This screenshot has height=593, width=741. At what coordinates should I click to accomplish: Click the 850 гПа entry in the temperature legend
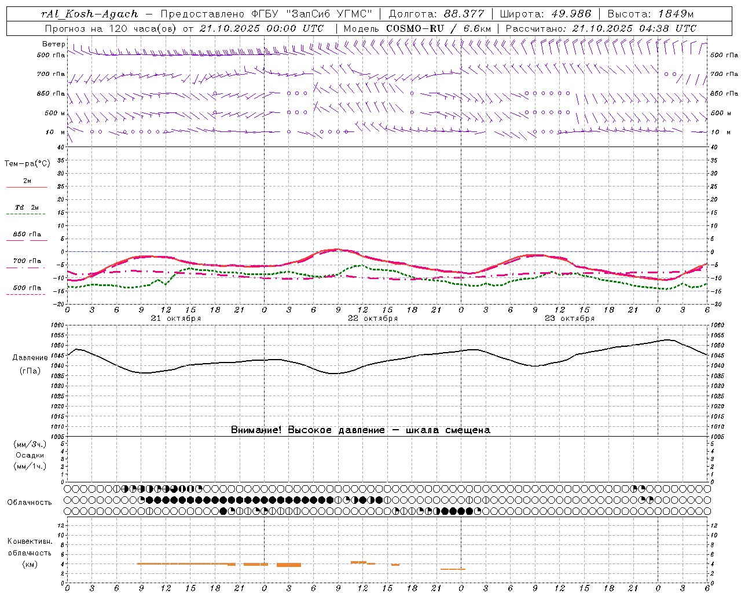pos(27,235)
